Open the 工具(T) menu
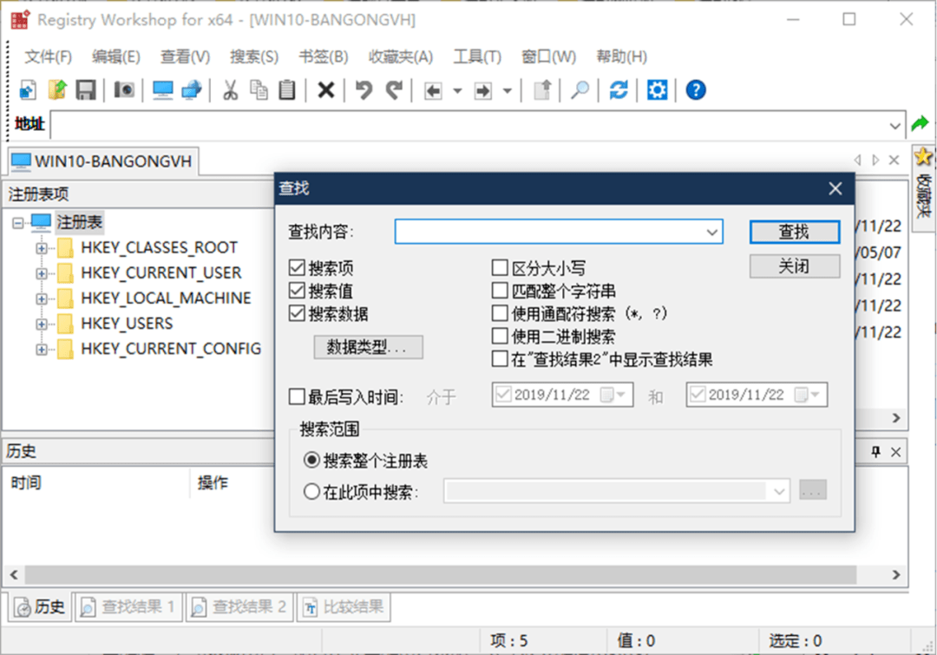Image resolution: width=937 pixels, height=655 pixels. tap(476, 57)
